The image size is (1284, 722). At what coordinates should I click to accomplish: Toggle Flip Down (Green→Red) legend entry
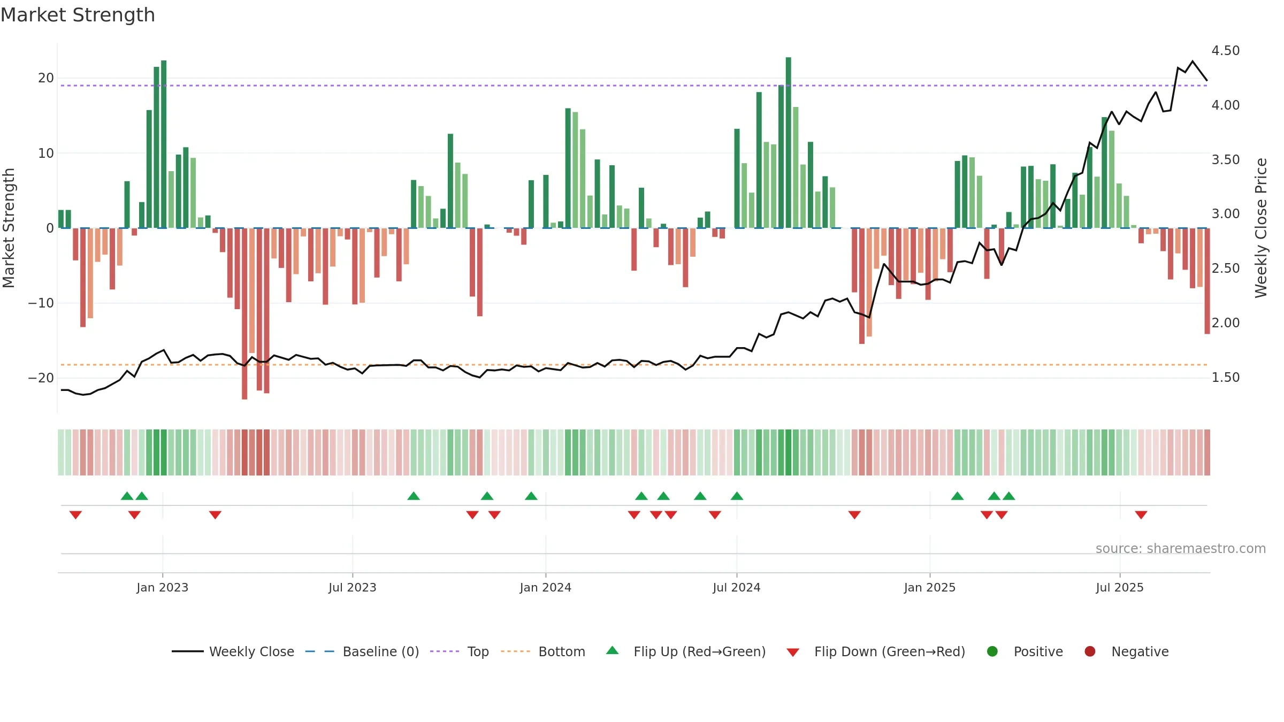[x=876, y=651]
